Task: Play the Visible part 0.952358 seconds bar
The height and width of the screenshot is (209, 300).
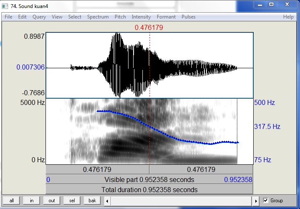Action: 150,180
